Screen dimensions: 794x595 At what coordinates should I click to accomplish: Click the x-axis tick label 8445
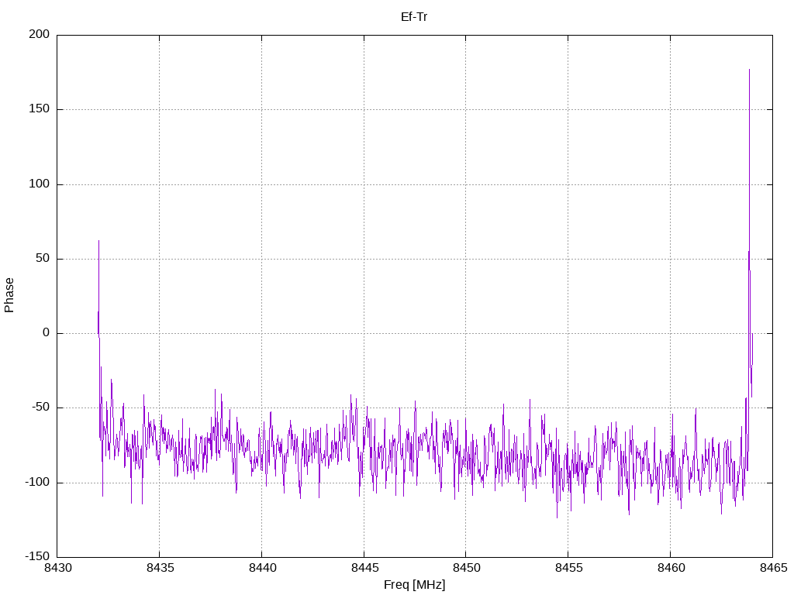click(364, 568)
